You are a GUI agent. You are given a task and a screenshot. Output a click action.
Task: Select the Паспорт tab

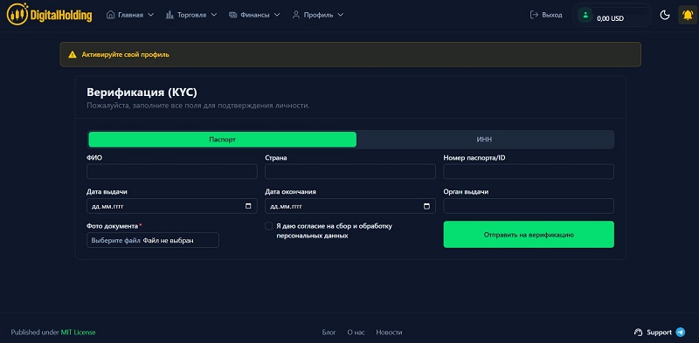coord(223,140)
